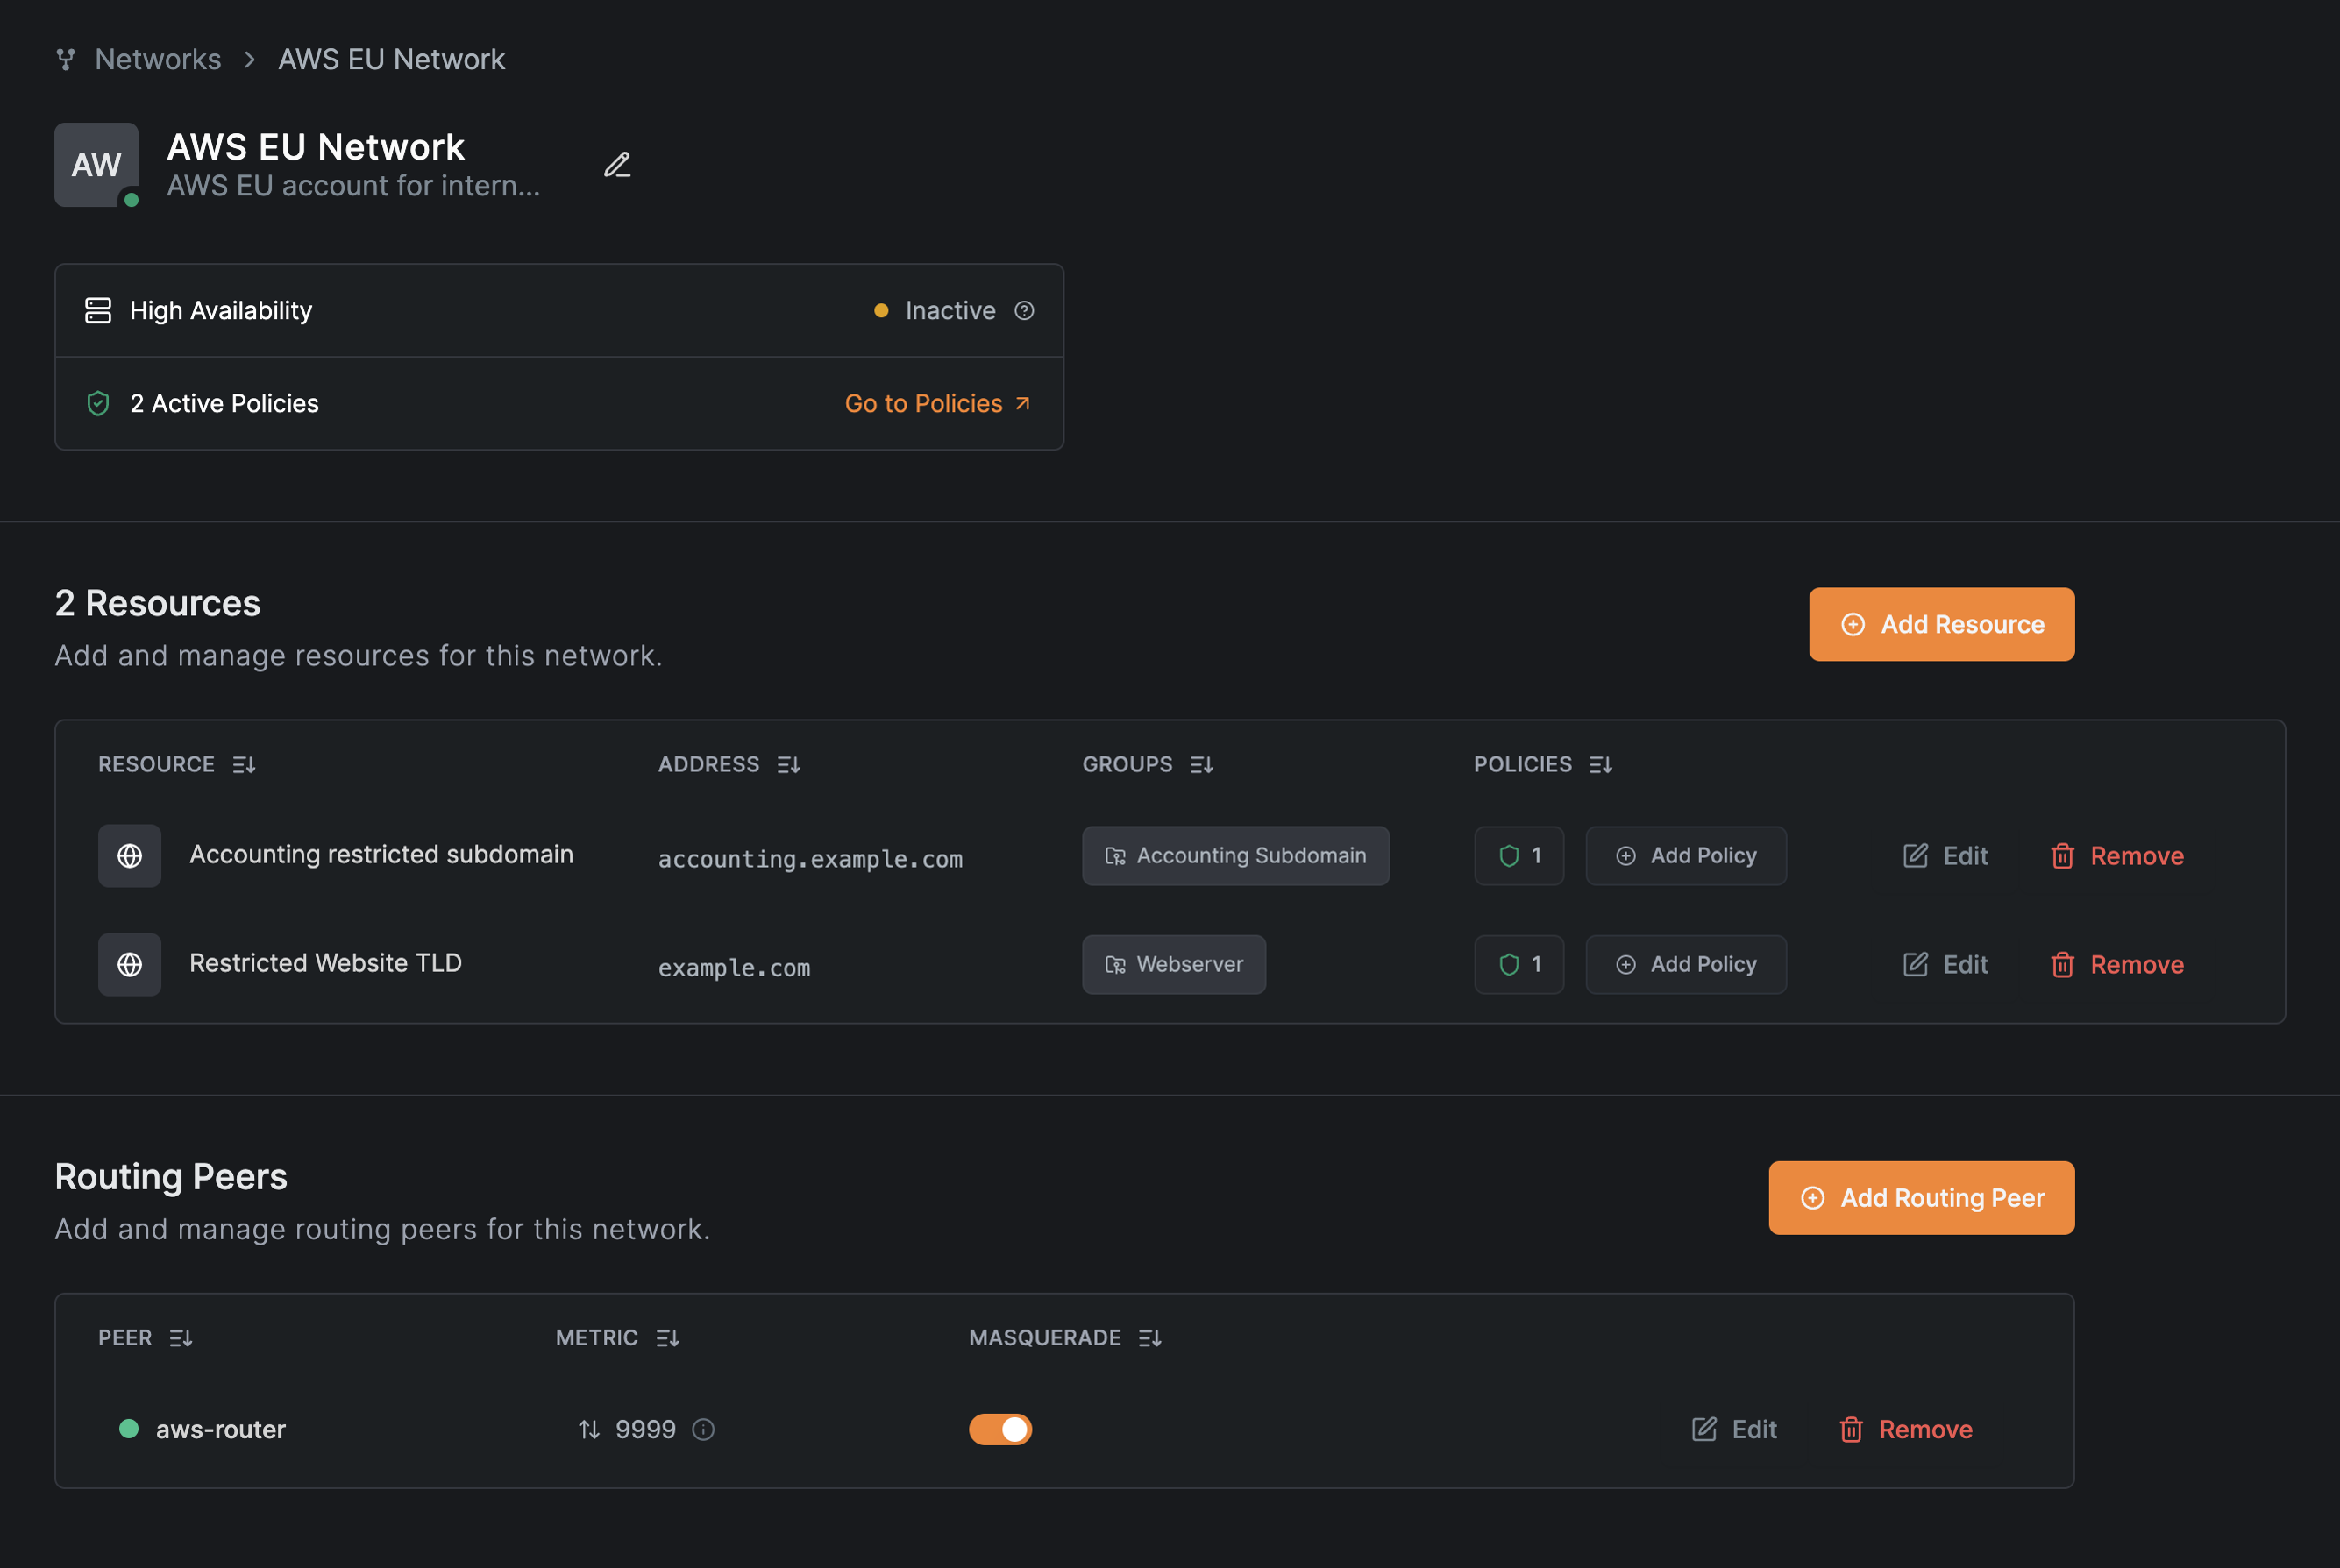2340x1568 pixels.
Task: Click the info icon next to metric 9999
Action: click(704, 1429)
